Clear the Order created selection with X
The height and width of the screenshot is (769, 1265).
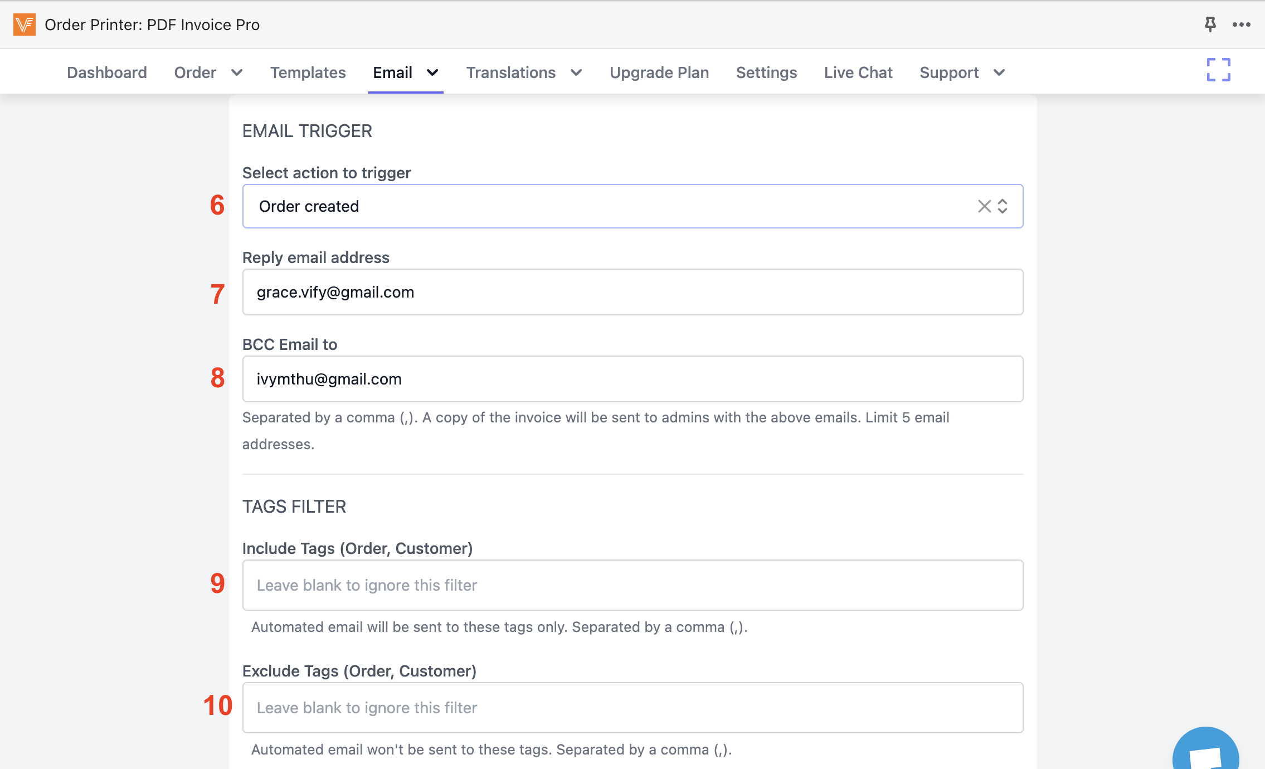tap(984, 206)
